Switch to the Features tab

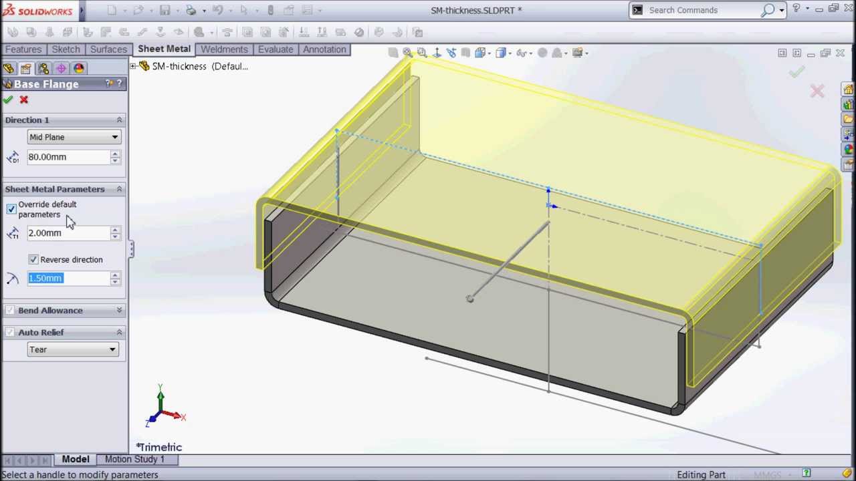(x=23, y=49)
